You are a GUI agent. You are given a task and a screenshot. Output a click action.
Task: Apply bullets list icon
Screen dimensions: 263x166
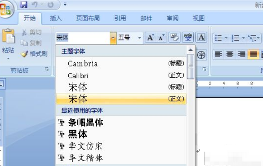pos(218,38)
